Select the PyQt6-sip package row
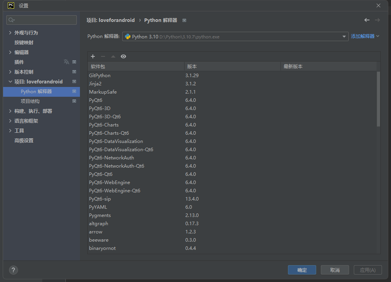This screenshot has width=391, height=282. point(232,199)
